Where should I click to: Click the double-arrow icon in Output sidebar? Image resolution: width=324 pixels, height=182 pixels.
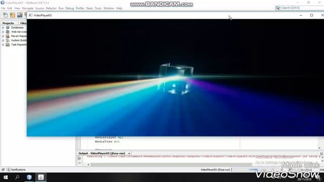coord(79,163)
